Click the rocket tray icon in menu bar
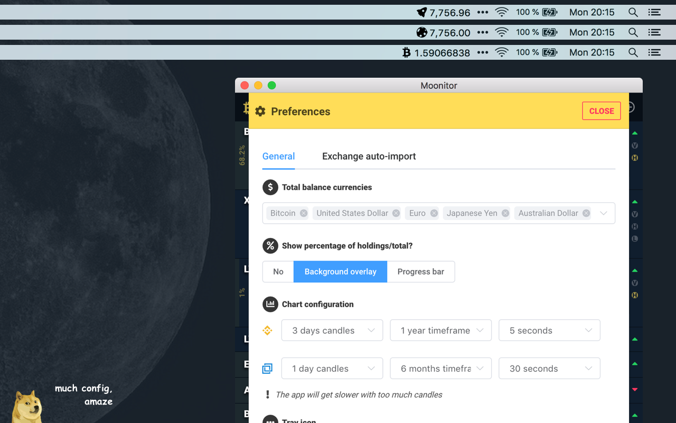Screen dimensions: 676x423 point(421,12)
